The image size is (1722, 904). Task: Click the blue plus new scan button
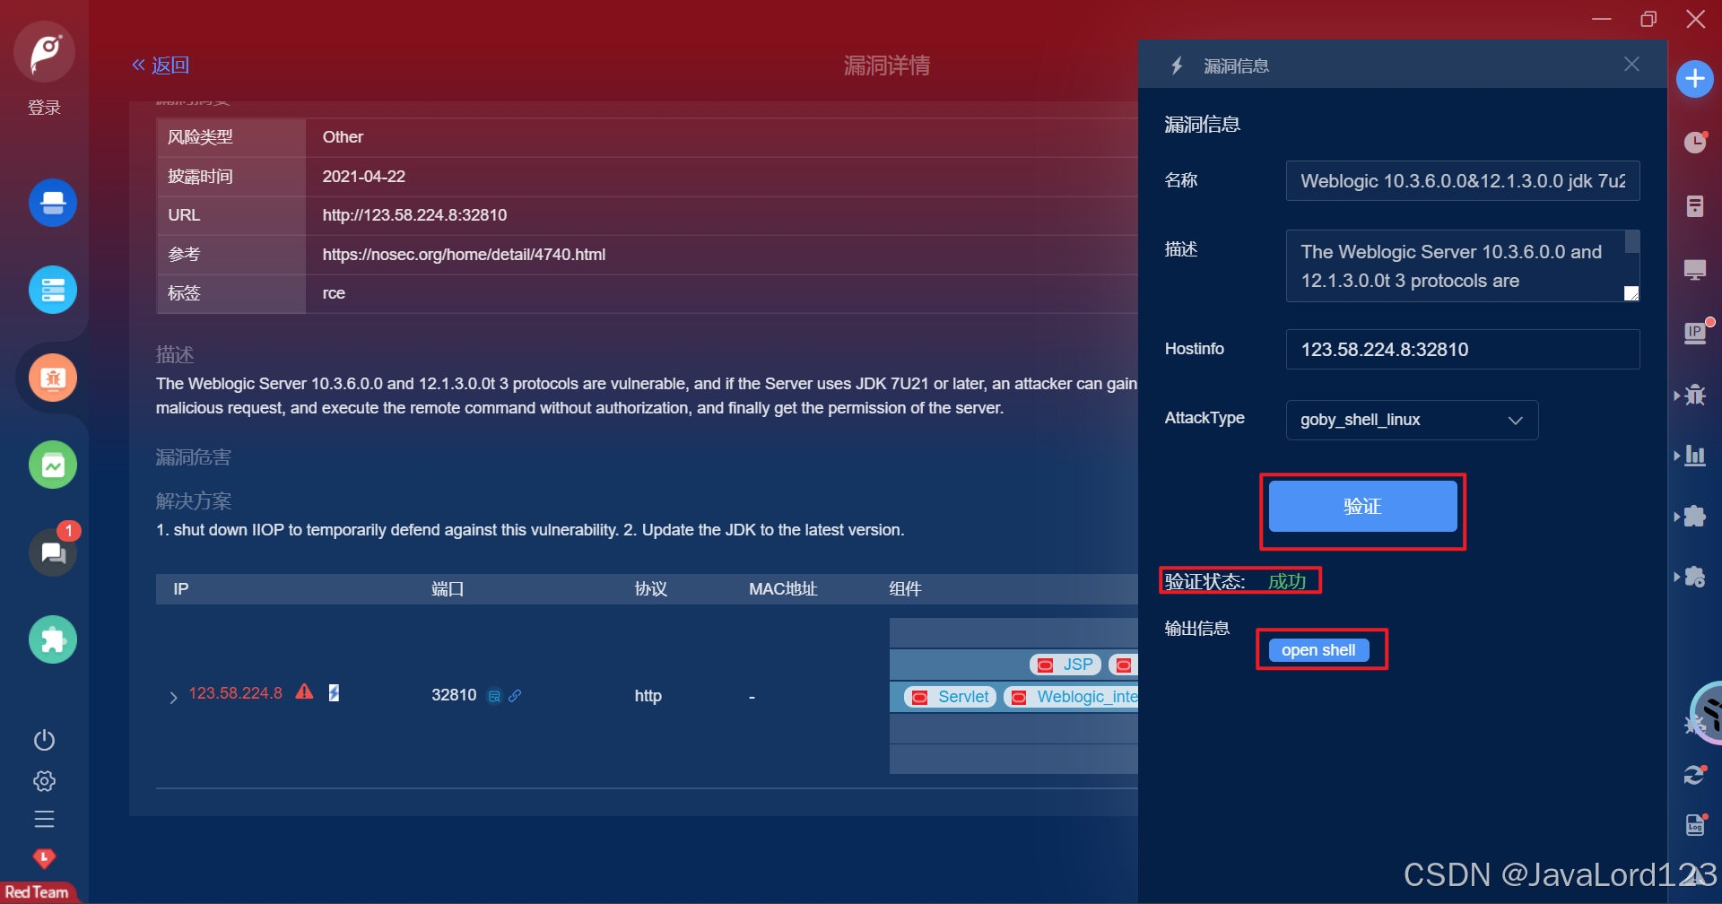point(1695,79)
